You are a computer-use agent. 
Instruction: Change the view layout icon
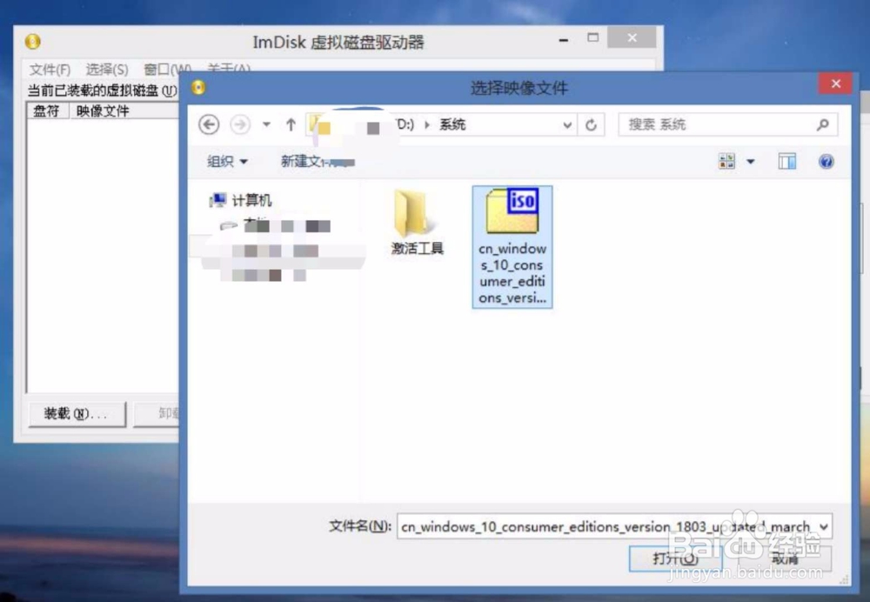coord(726,161)
